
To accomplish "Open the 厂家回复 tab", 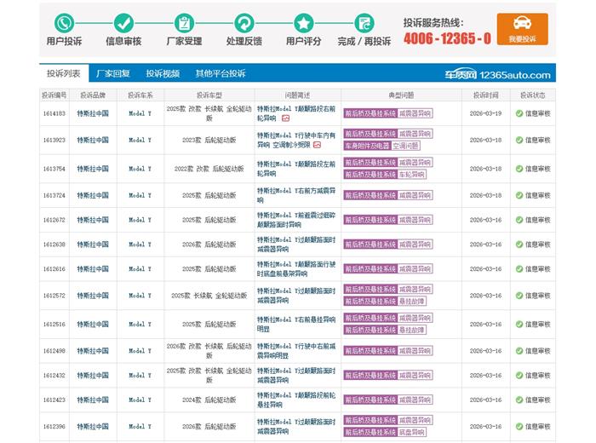I will pos(112,74).
